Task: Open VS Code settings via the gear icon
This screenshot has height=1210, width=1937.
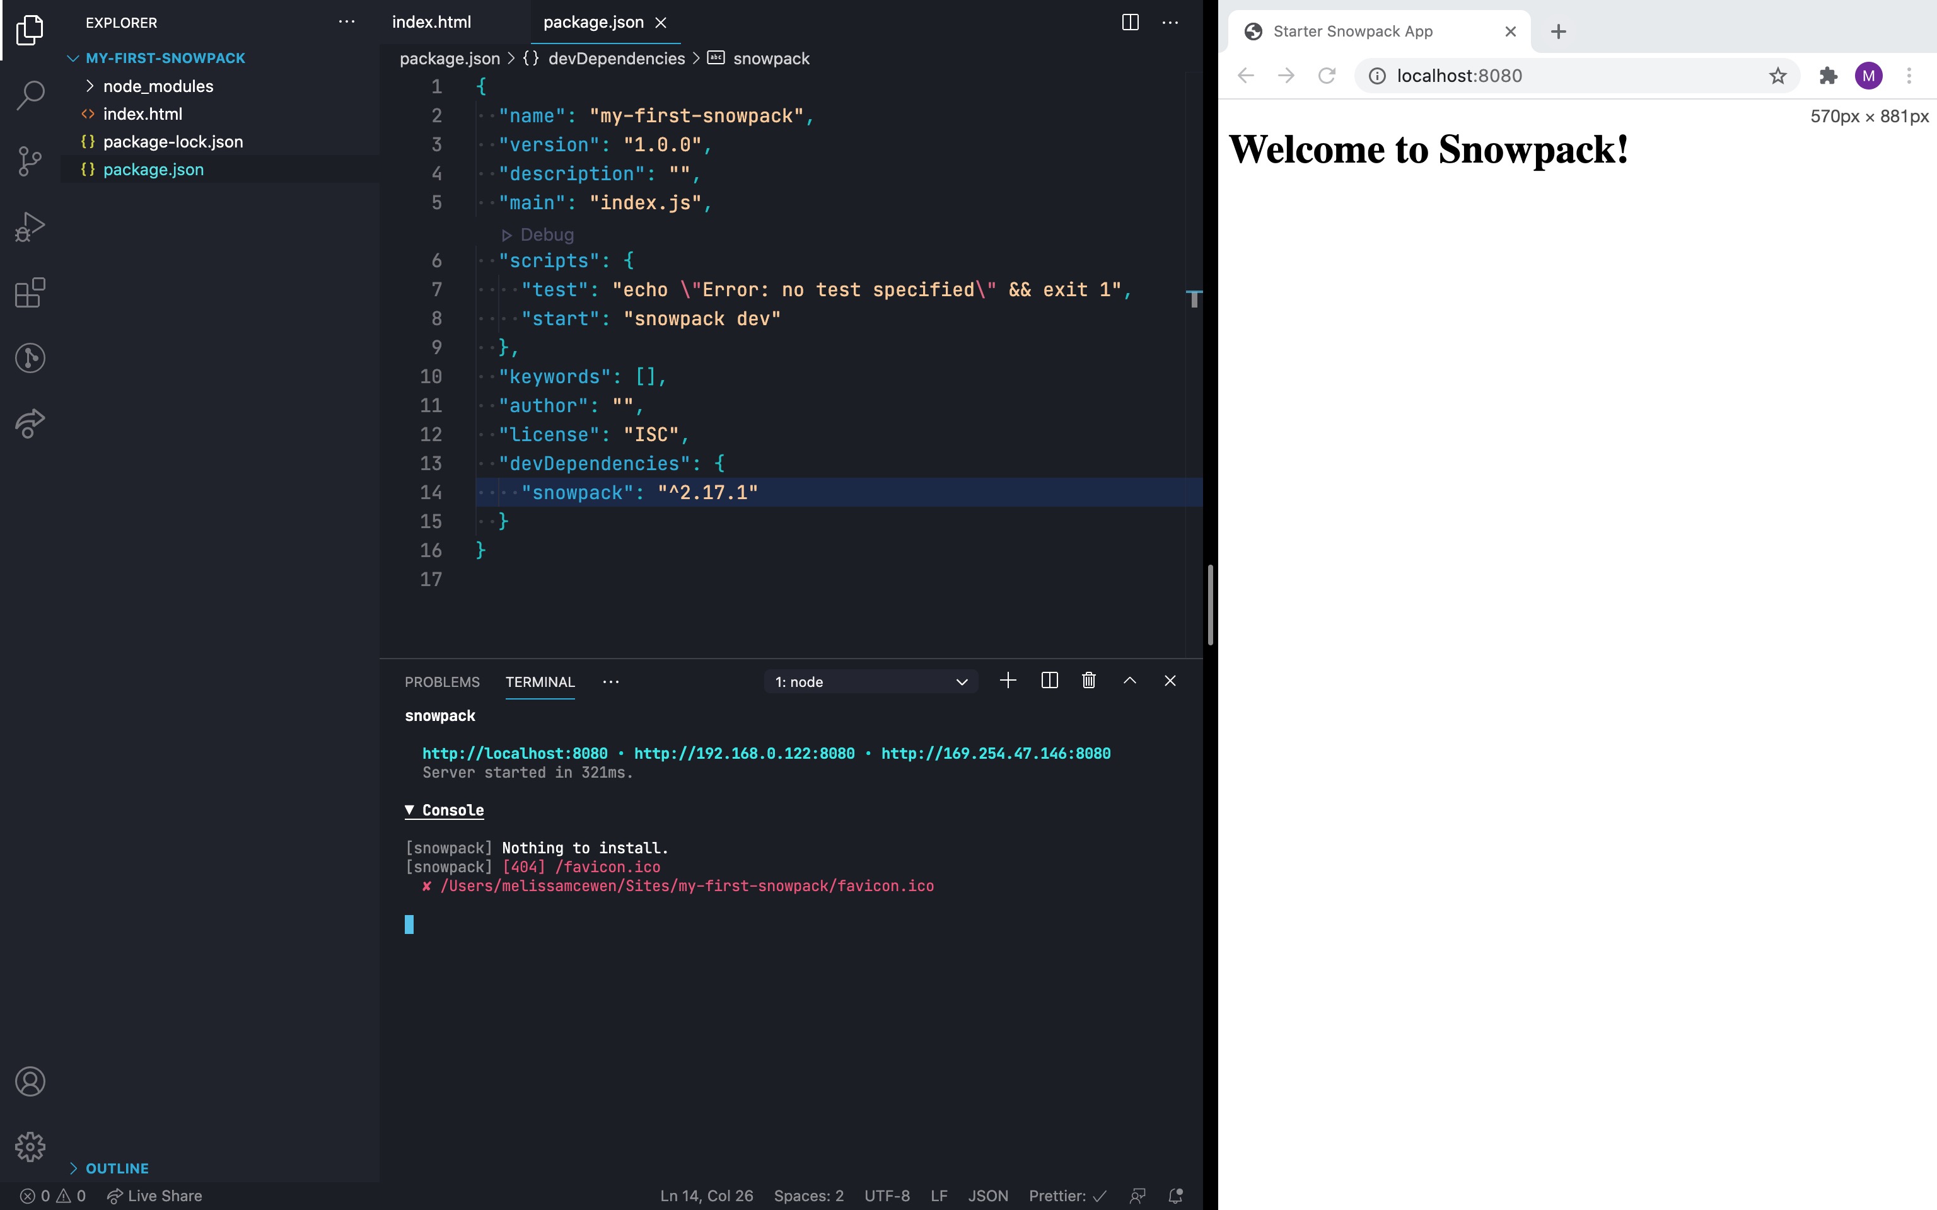Action: [x=30, y=1146]
